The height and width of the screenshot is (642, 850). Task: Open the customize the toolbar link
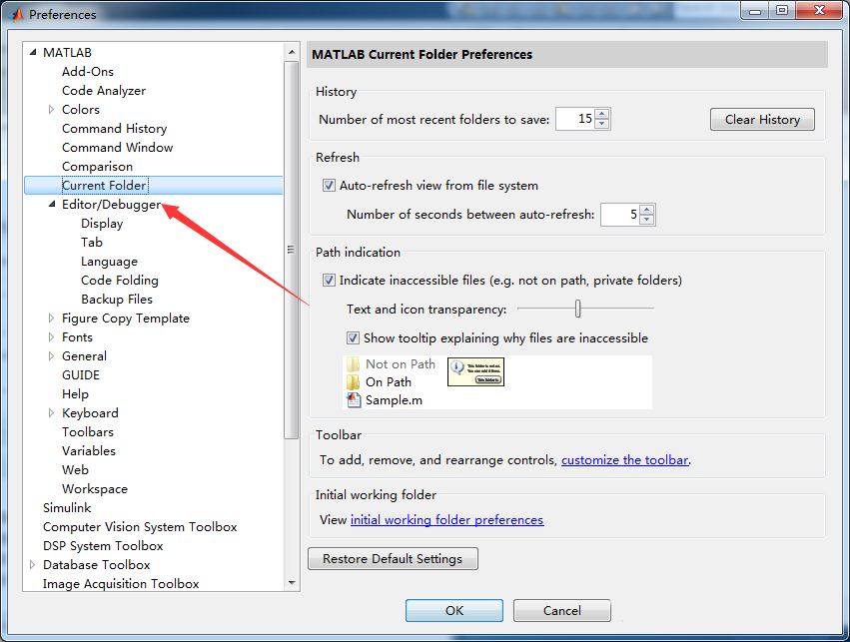pyautogui.click(x=624, y=460)
